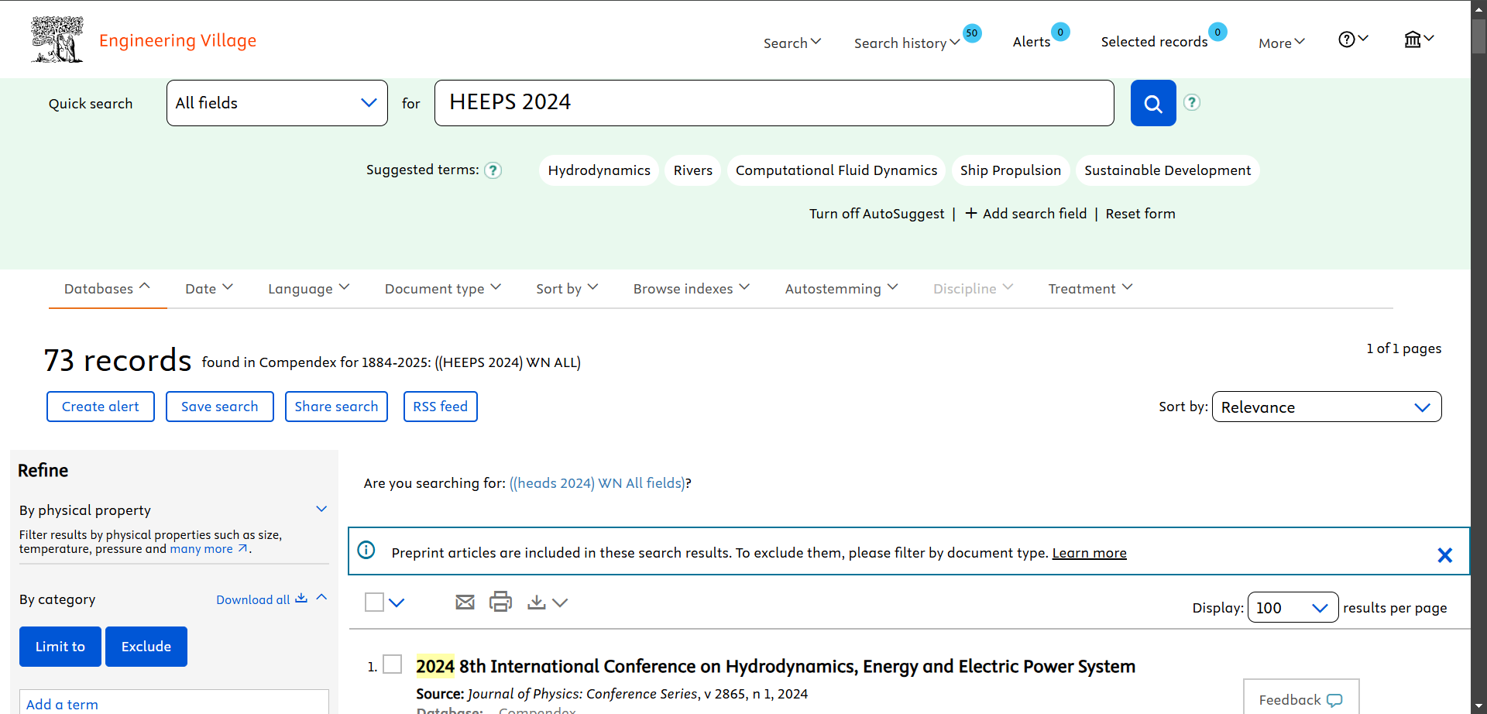Click the blue search magnifier button

[x=1153, y=103]
